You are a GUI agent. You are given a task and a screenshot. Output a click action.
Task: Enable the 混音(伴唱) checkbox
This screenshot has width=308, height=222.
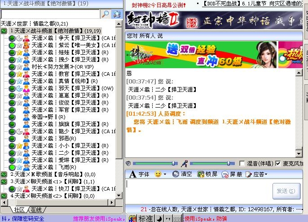[x=242, y=163]
